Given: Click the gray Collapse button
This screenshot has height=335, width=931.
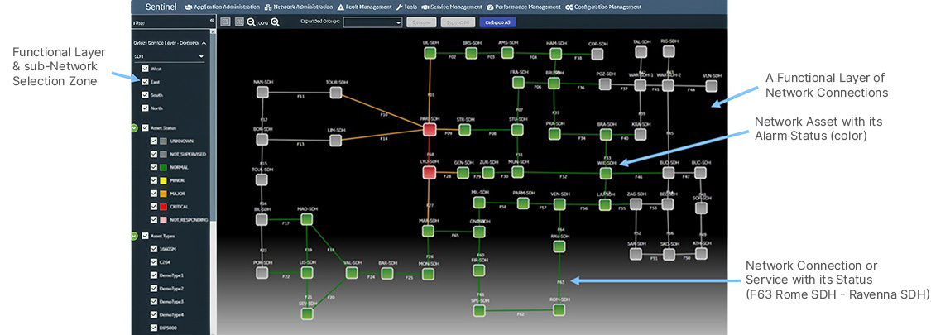Looking at the screenshot, I should pos(421,22).
